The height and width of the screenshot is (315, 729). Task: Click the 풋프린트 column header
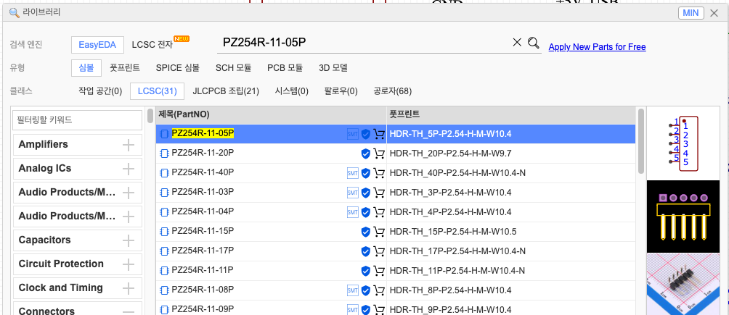coord(511,114)
